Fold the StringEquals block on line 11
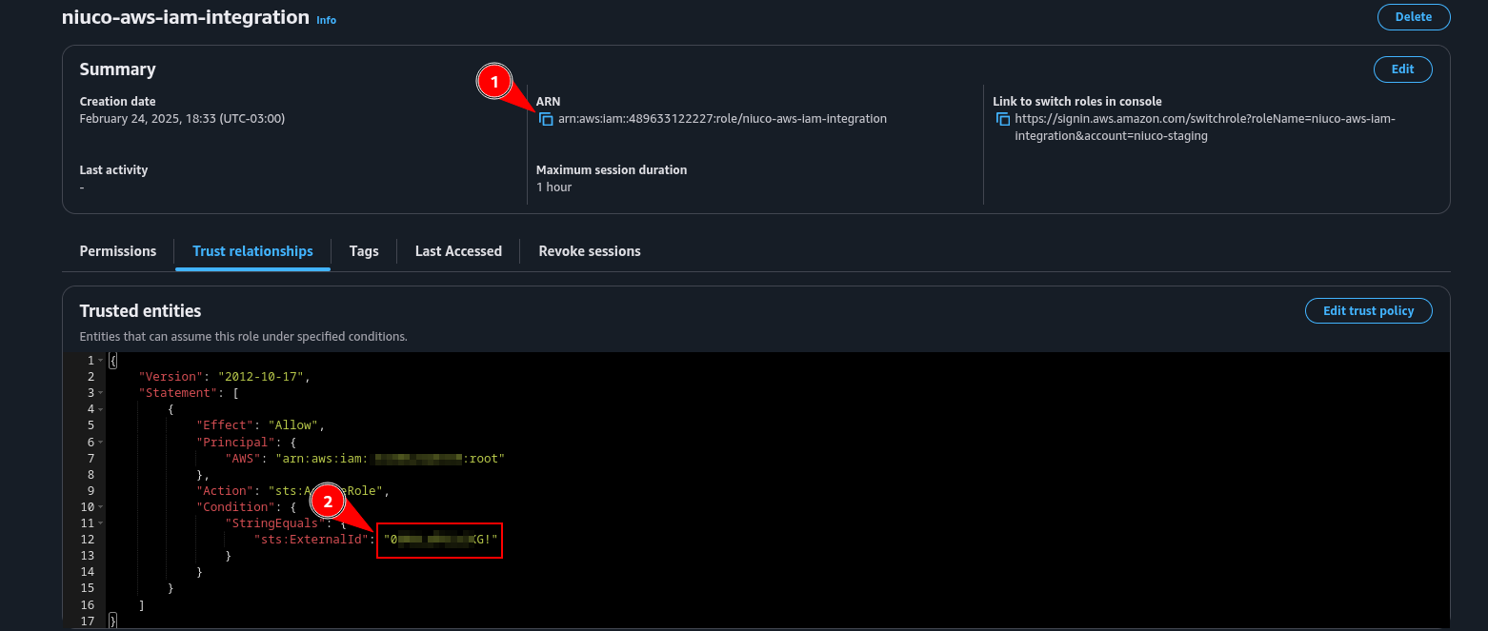This screenshot has height=631, width=1488. (101, 523)
